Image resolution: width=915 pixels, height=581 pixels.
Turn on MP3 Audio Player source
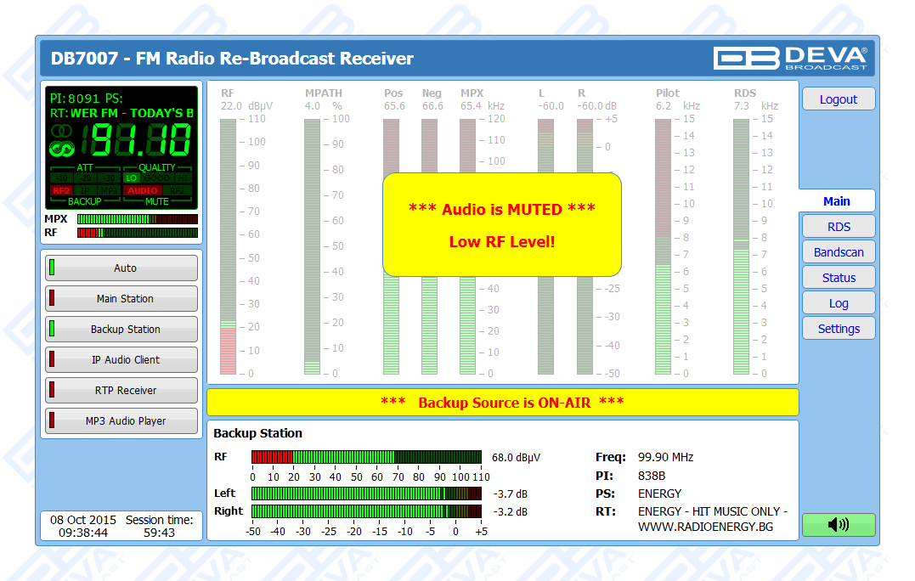coord(124,421)
